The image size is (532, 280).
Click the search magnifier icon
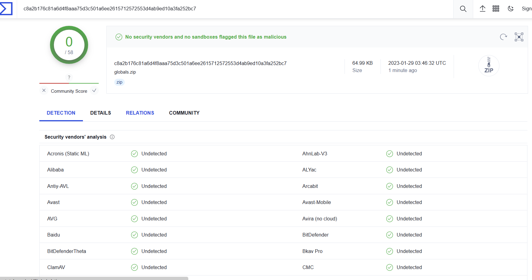point(463,9)
